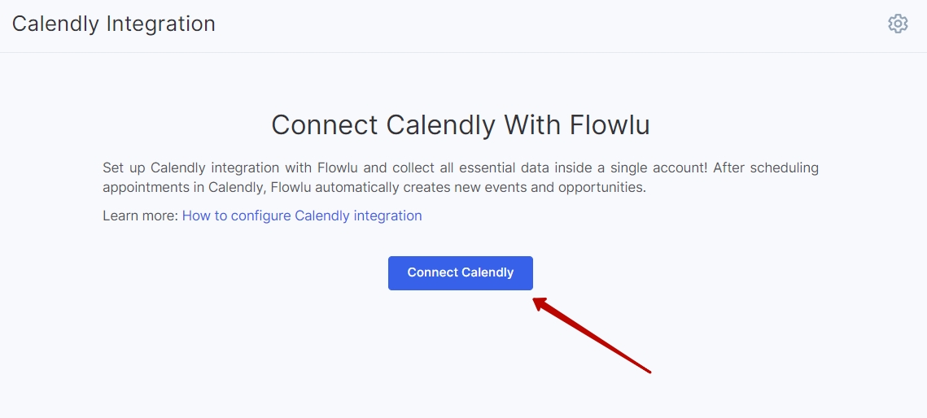Click the red arrow annotation
Viewport: 927px width, 418px height.
(x=592, y=335)
